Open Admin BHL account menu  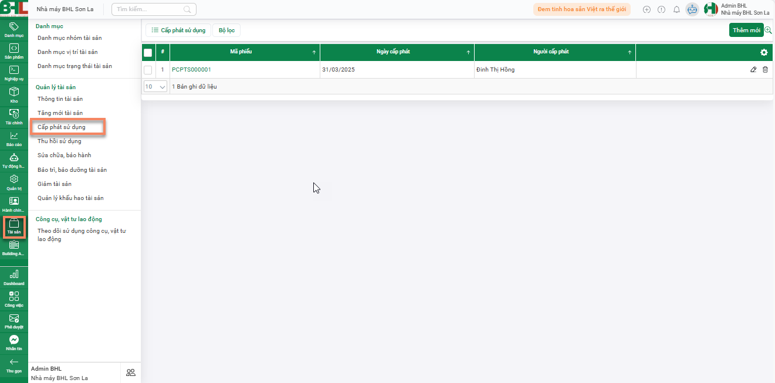point(737,9)
